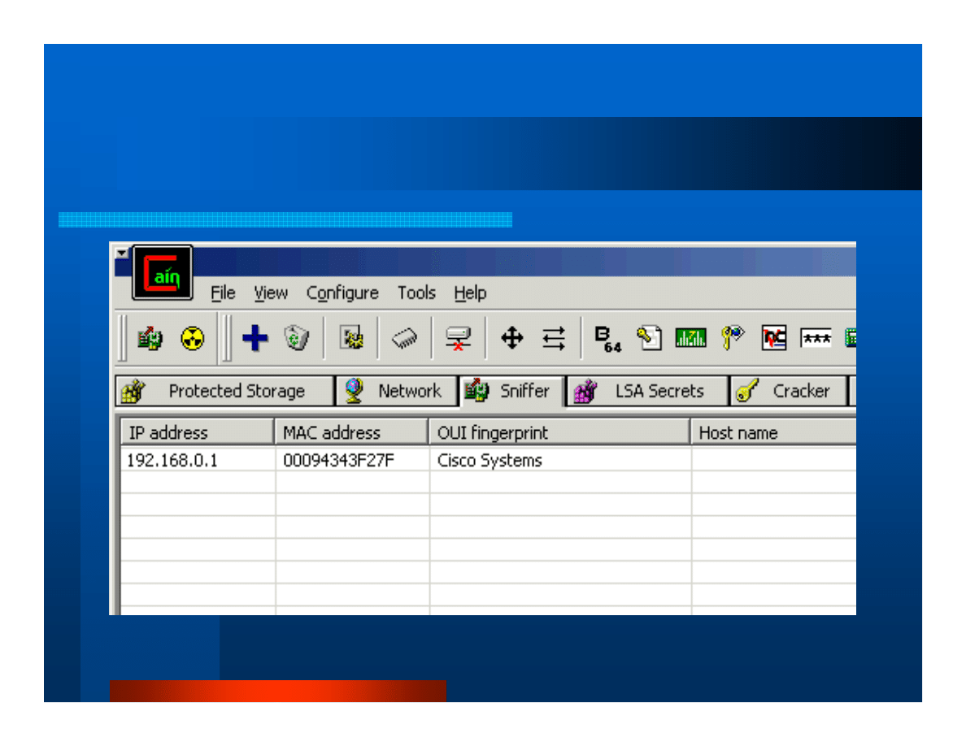Switch to the LSA Secrets tab
966x746 pixels.
(x=647, y=391)
